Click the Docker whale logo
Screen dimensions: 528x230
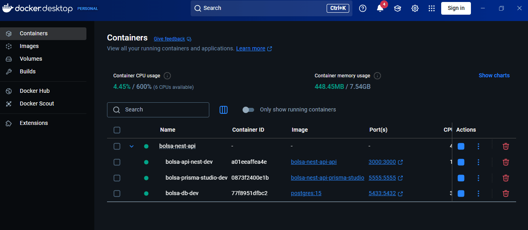click(8, 8)
